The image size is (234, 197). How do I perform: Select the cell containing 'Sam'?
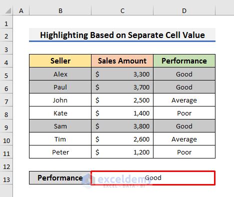pyautogui.click(x=60, y=126)
